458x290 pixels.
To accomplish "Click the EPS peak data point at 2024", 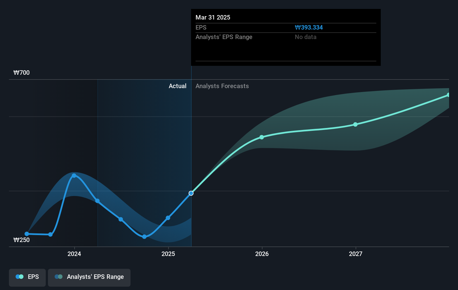I will (x=74, y=176).
